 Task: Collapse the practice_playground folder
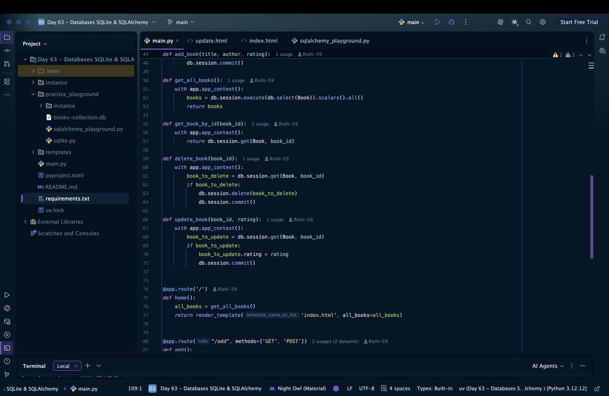tap(33, 94)
